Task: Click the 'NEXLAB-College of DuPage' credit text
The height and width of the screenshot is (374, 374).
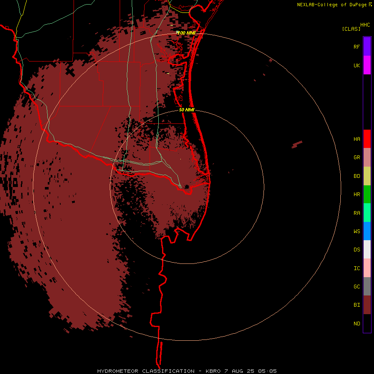Action: (332, 5)
